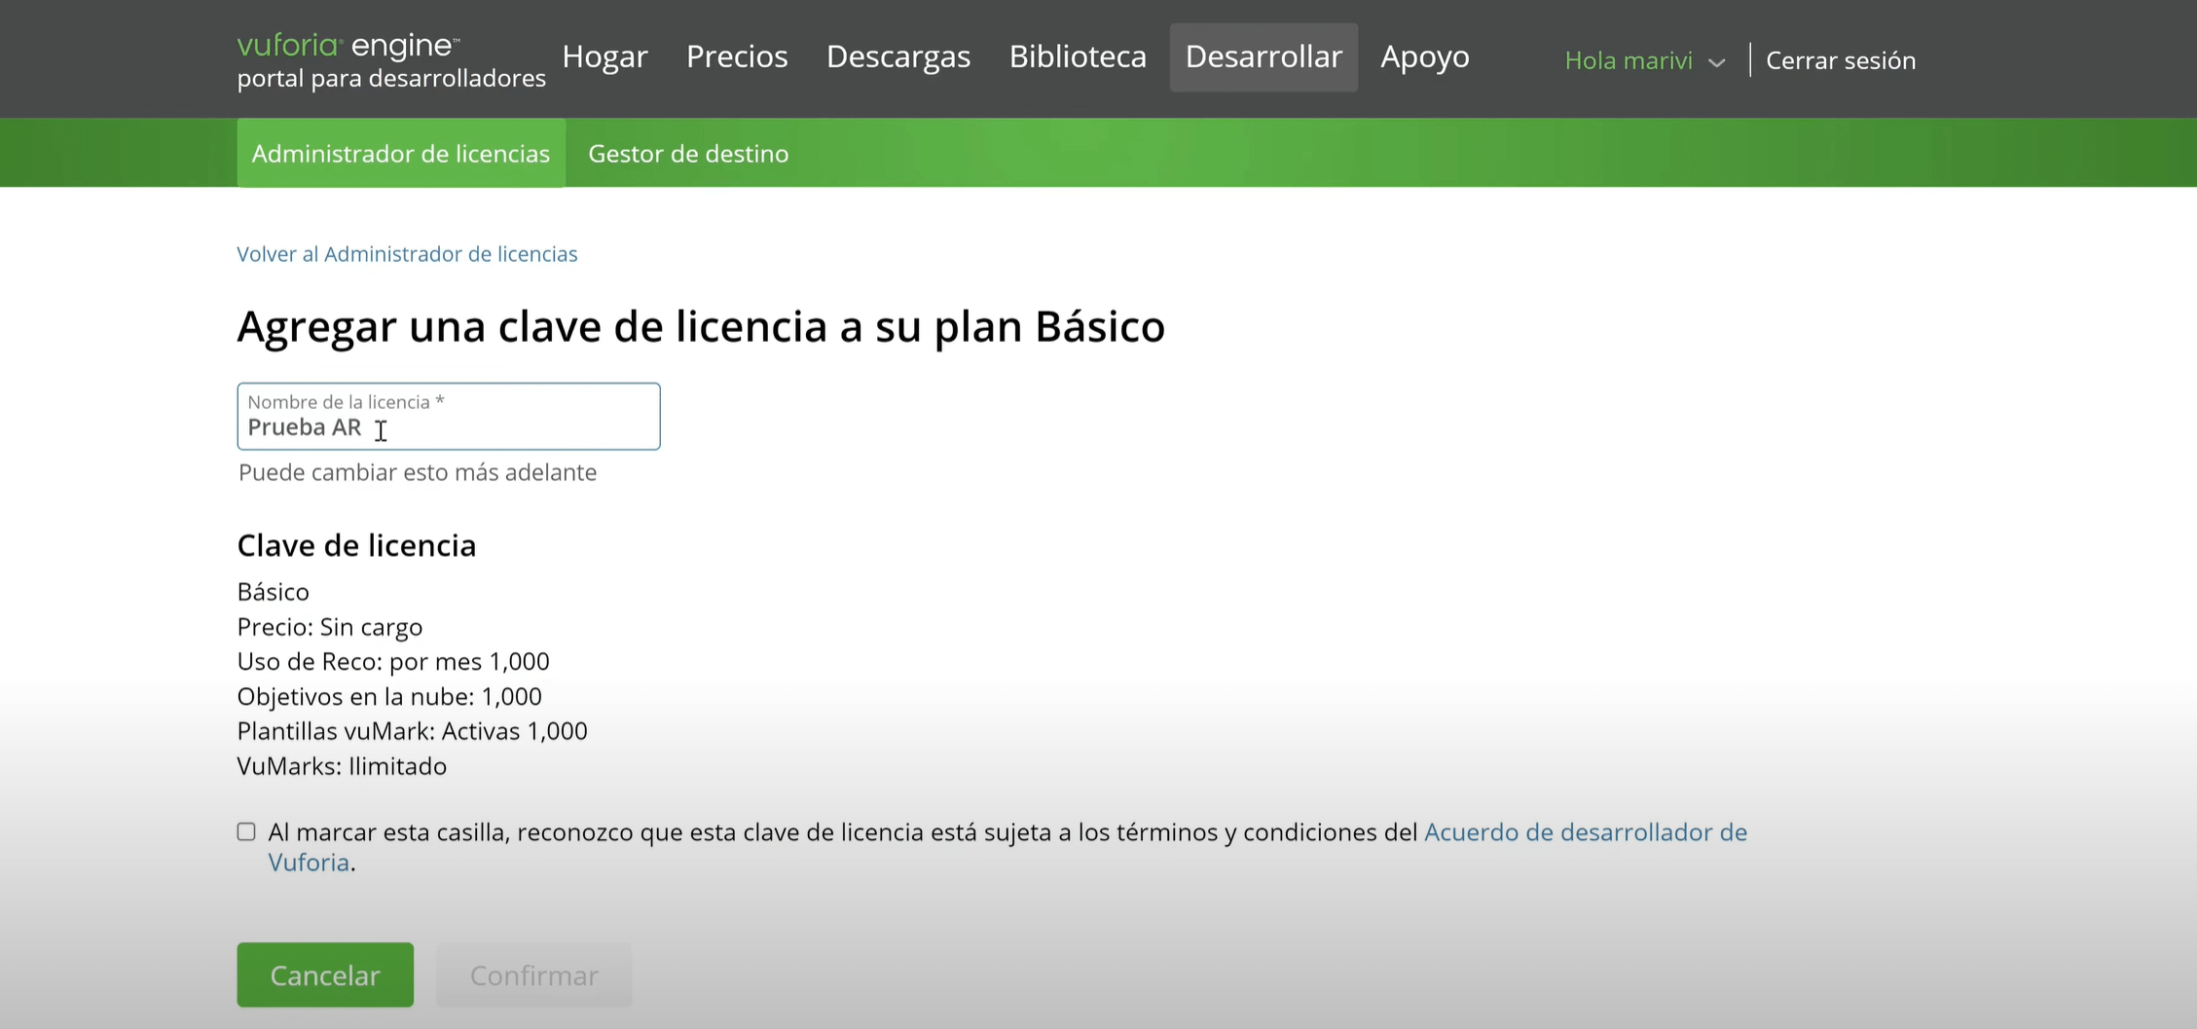Click 'Puede cambiar esto más adelante' hint
Image resolution: width=2197 pixels, height=1029 pixels.
coord(418,472)
